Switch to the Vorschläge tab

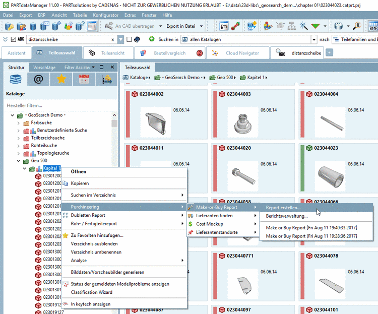(x=44, y=68)
